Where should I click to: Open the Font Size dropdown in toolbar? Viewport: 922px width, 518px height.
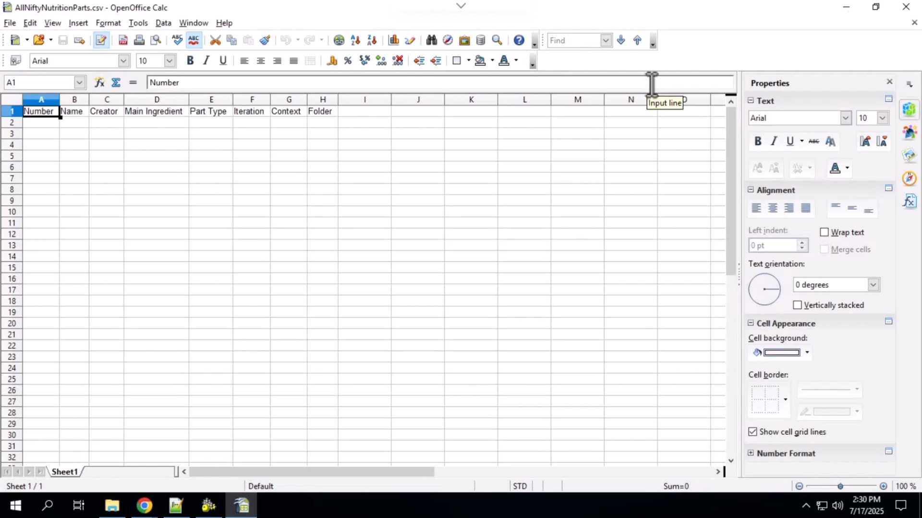(x=169, y=60)
